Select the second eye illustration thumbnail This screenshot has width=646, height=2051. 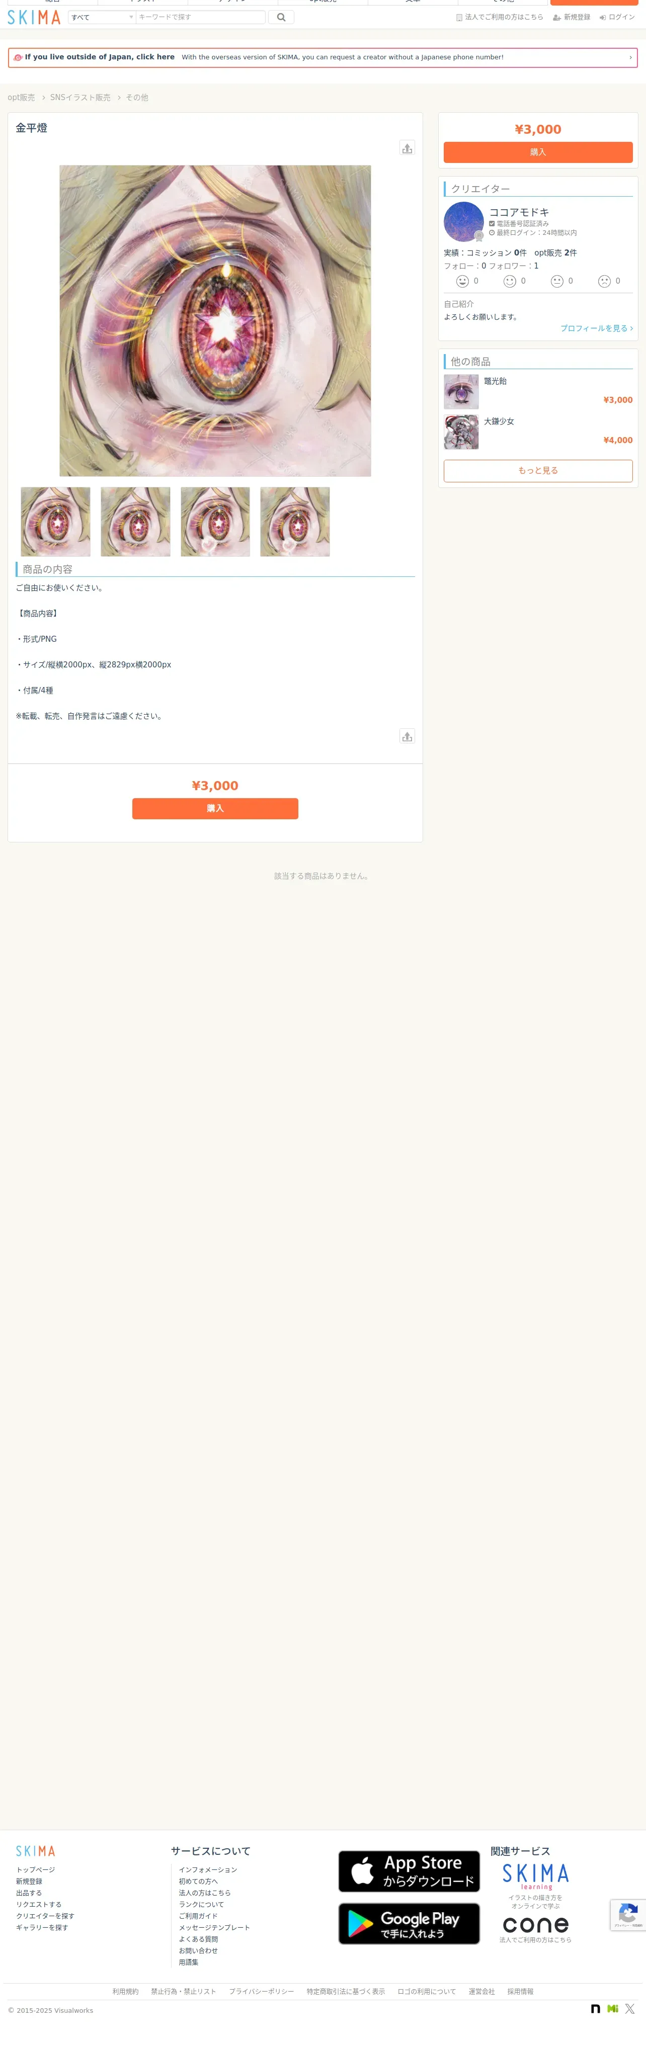point(135,522)
